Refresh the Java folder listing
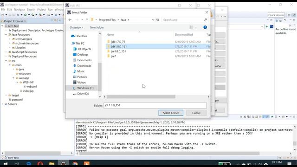The image size is (297, 167). 158,19
